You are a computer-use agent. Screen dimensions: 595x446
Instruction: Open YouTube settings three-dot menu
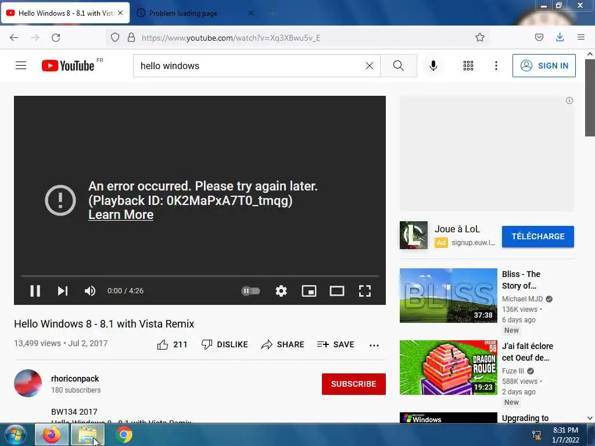pos(496,66)
